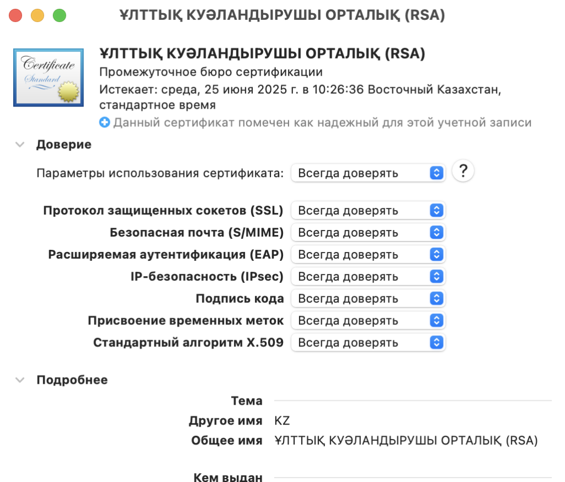Collapse the Доверие section chevron
The width and height of the screenshot is (565, 482).
pos(20,144)
